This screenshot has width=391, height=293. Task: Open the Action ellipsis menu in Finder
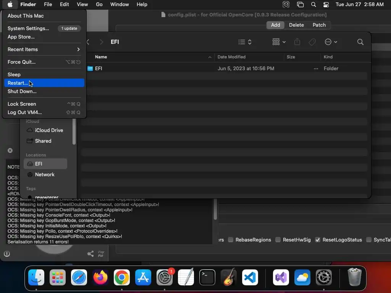pyautogui.click(x=331, y=42)
